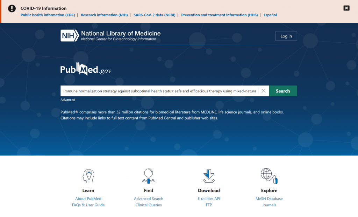Dismiss the COVID-19 information banner
The width and height of the screenshot is (358, 217).
tap(346, 8)
